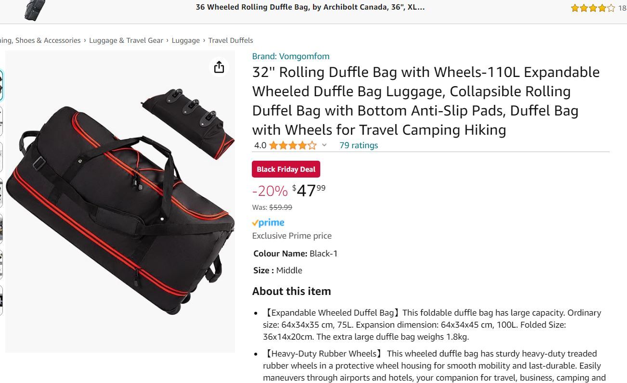The height and width of the screenshot is (383, 627).
Task: Expand the rating breakdown chevron beside the stars
Action: click(324, 145)
